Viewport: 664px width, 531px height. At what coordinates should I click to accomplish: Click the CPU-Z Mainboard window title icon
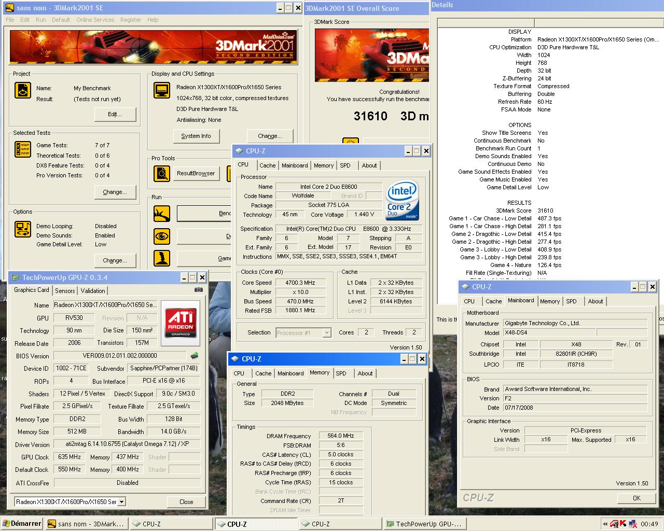point(465,287)
